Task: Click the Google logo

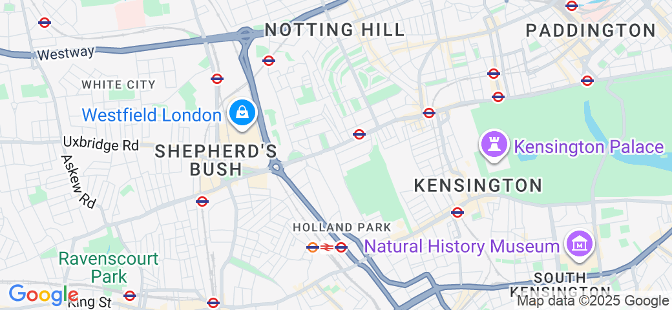Action: point(43,294)
